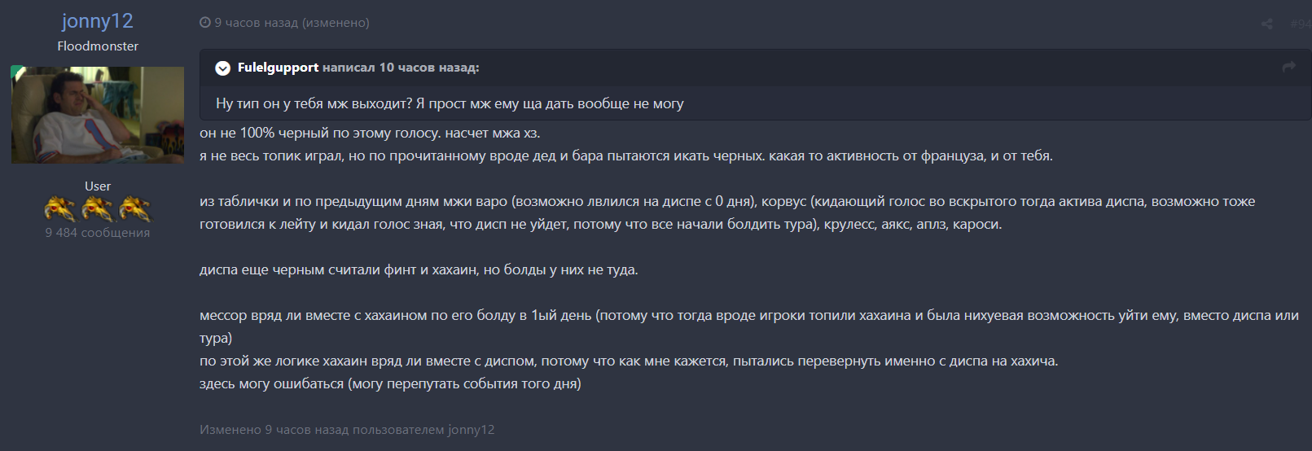Click jonny12's avatar picture
This screenshot has height=451, width=1312.
(x=98, y=116)
